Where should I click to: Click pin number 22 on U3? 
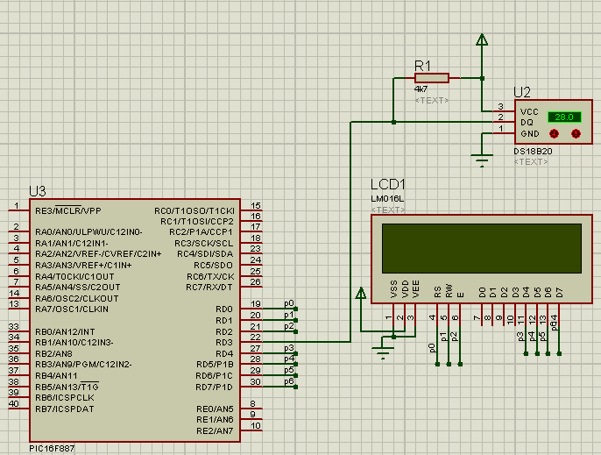point(256,338)
